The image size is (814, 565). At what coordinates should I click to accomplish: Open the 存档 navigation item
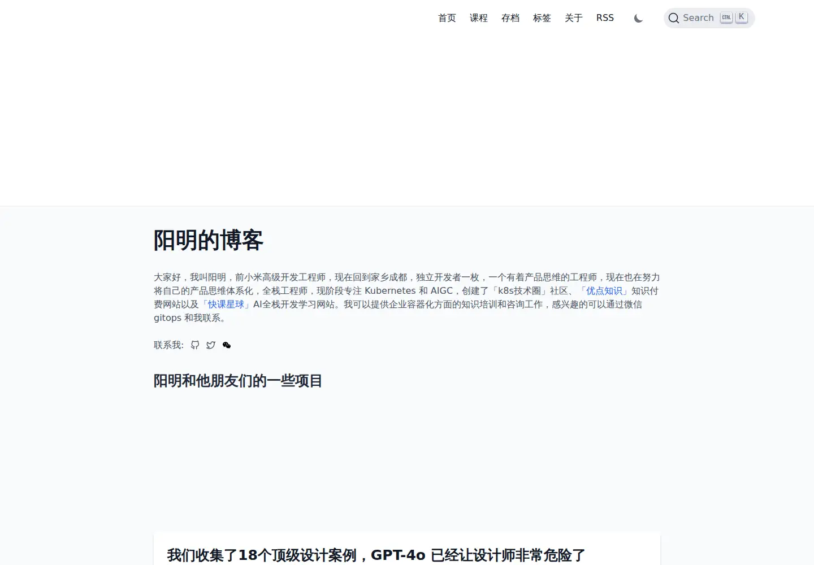pos(510,18)
